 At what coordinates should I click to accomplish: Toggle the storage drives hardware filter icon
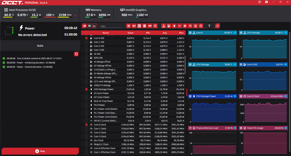pyautogui.click(x=145, y=26)
